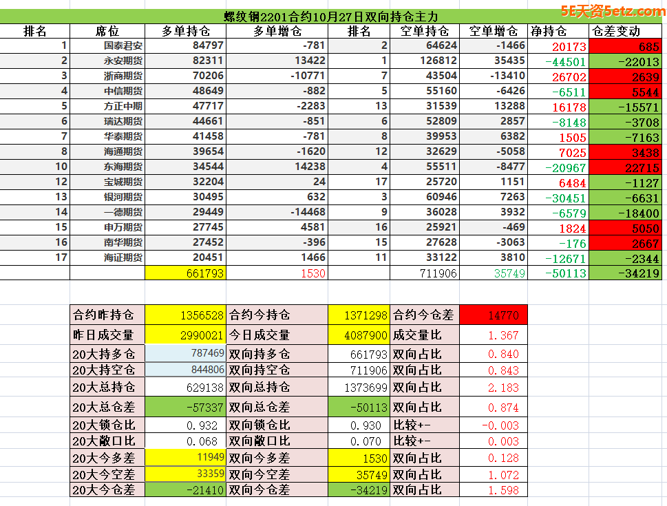
Task: Click the 永安期货 seat cell
Action: [x=123, y=61]
